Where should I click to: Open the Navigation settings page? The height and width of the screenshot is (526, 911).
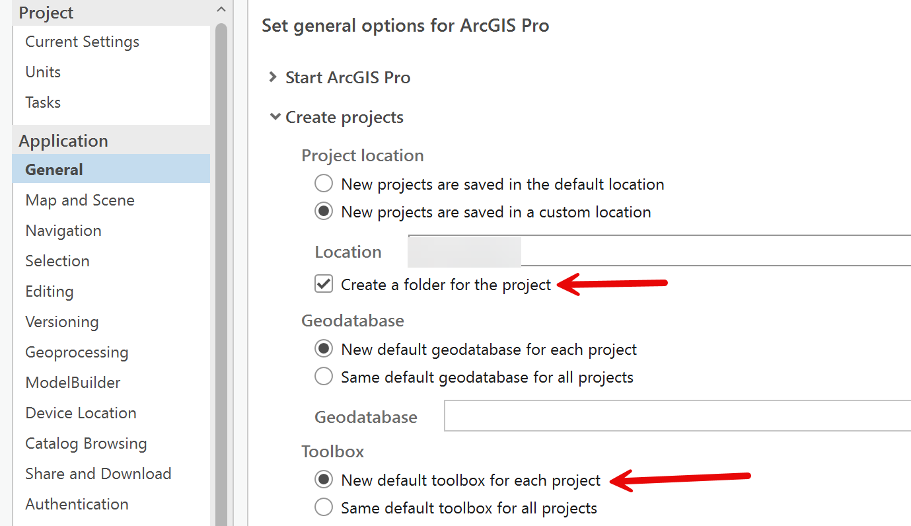(x=63, y=230)
